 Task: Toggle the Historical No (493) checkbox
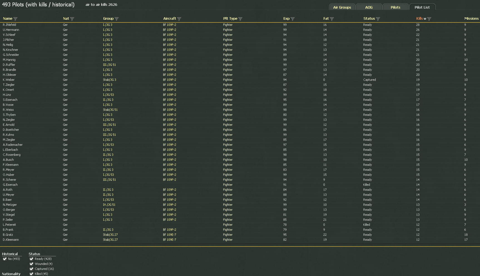coord(5,259)
